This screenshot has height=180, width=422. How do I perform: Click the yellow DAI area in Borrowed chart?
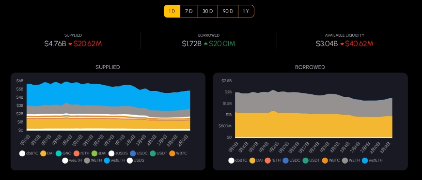pos(312,126)
